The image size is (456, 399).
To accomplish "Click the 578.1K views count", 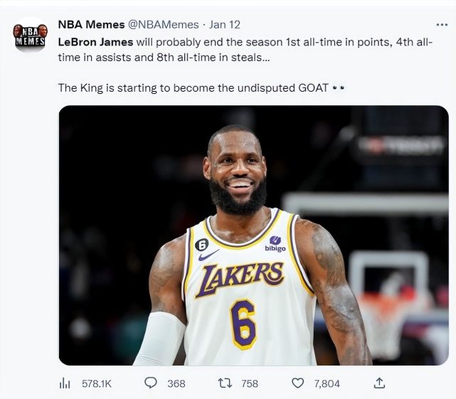I will pos(96,383).
